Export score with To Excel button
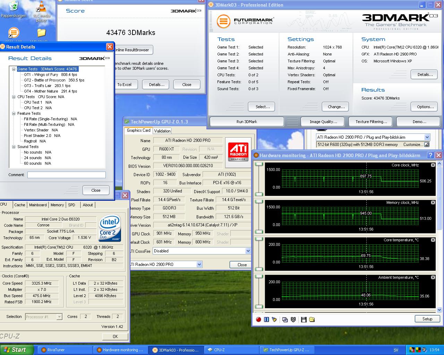This screenshot has height=355, width=444. coord(124,85)
